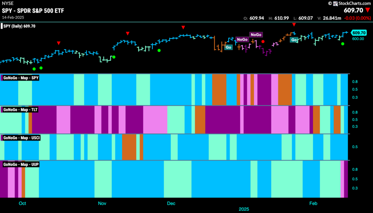The width and height of the screenshot is (373, 213).
Task: Click the first purple NoGo label
Action: pos(242,39)
